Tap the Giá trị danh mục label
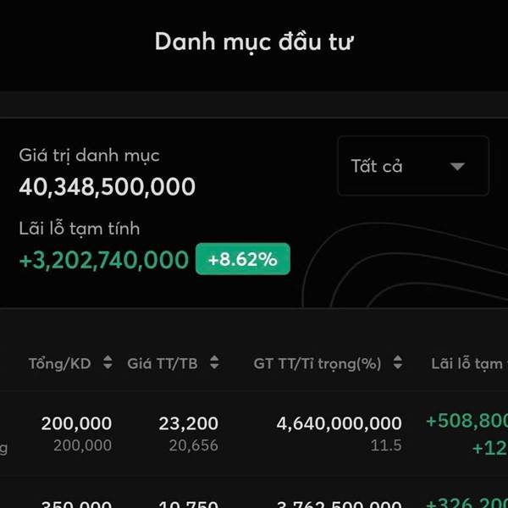The height and width of the screenshot is (508, 508). [x=89, y=156]
